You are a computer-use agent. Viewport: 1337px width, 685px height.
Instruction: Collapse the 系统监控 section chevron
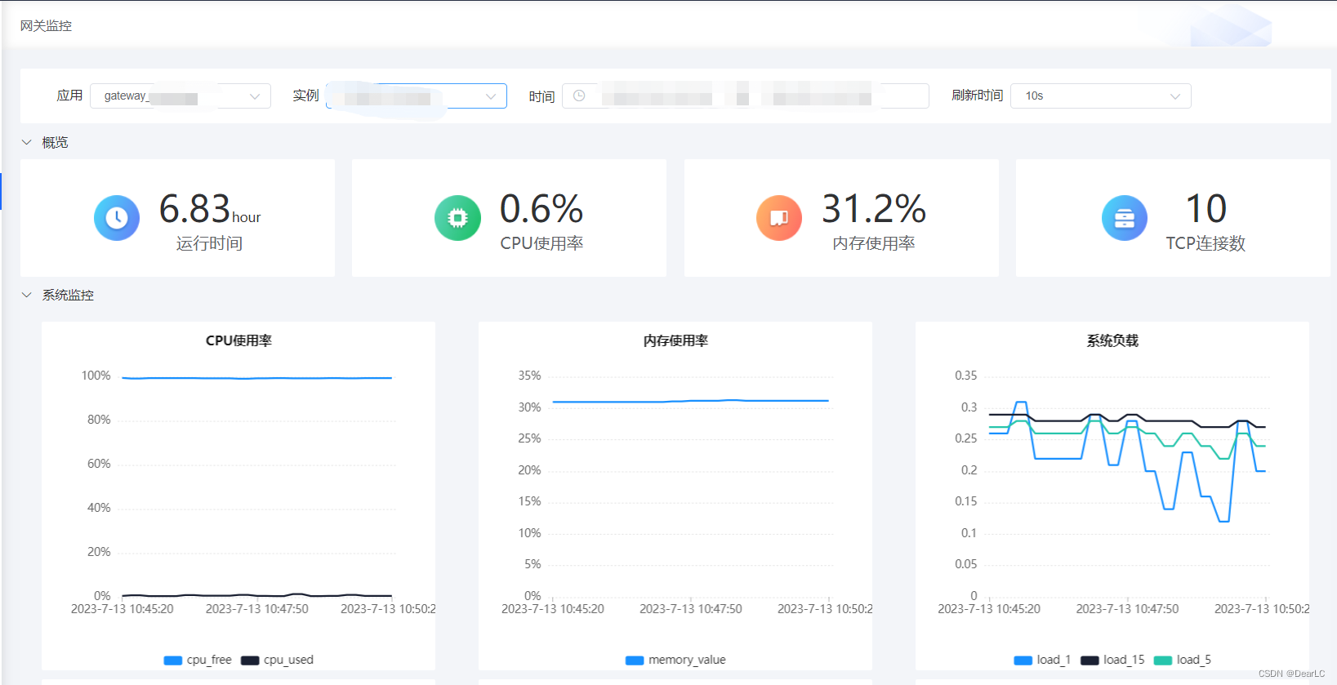[x=26, y=295]
